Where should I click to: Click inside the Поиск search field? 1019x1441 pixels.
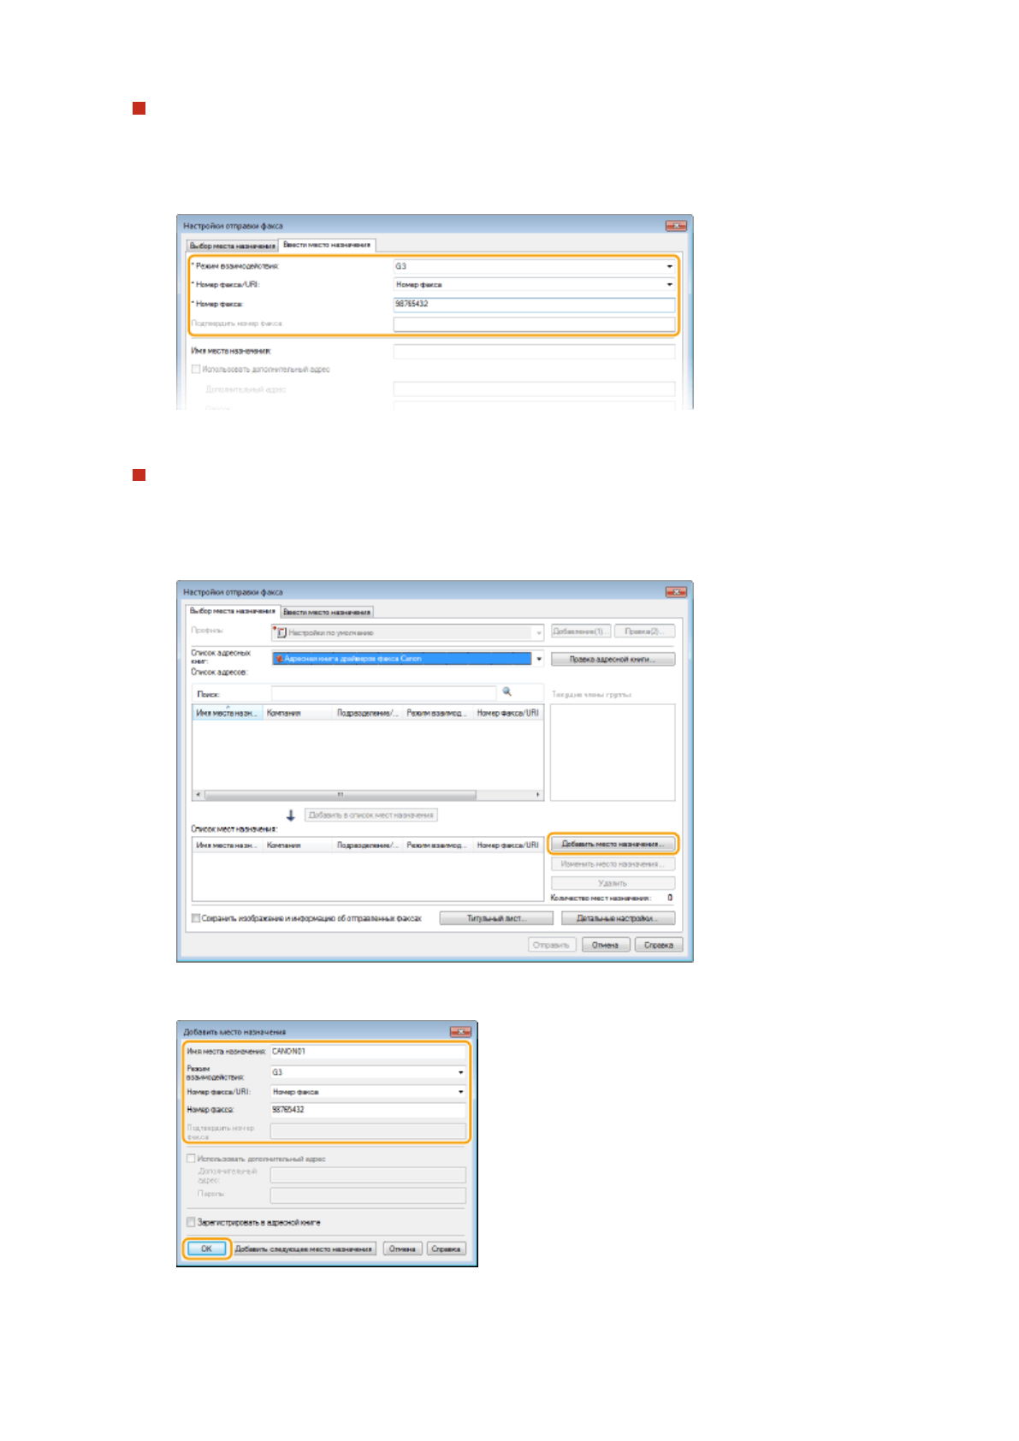383,693
